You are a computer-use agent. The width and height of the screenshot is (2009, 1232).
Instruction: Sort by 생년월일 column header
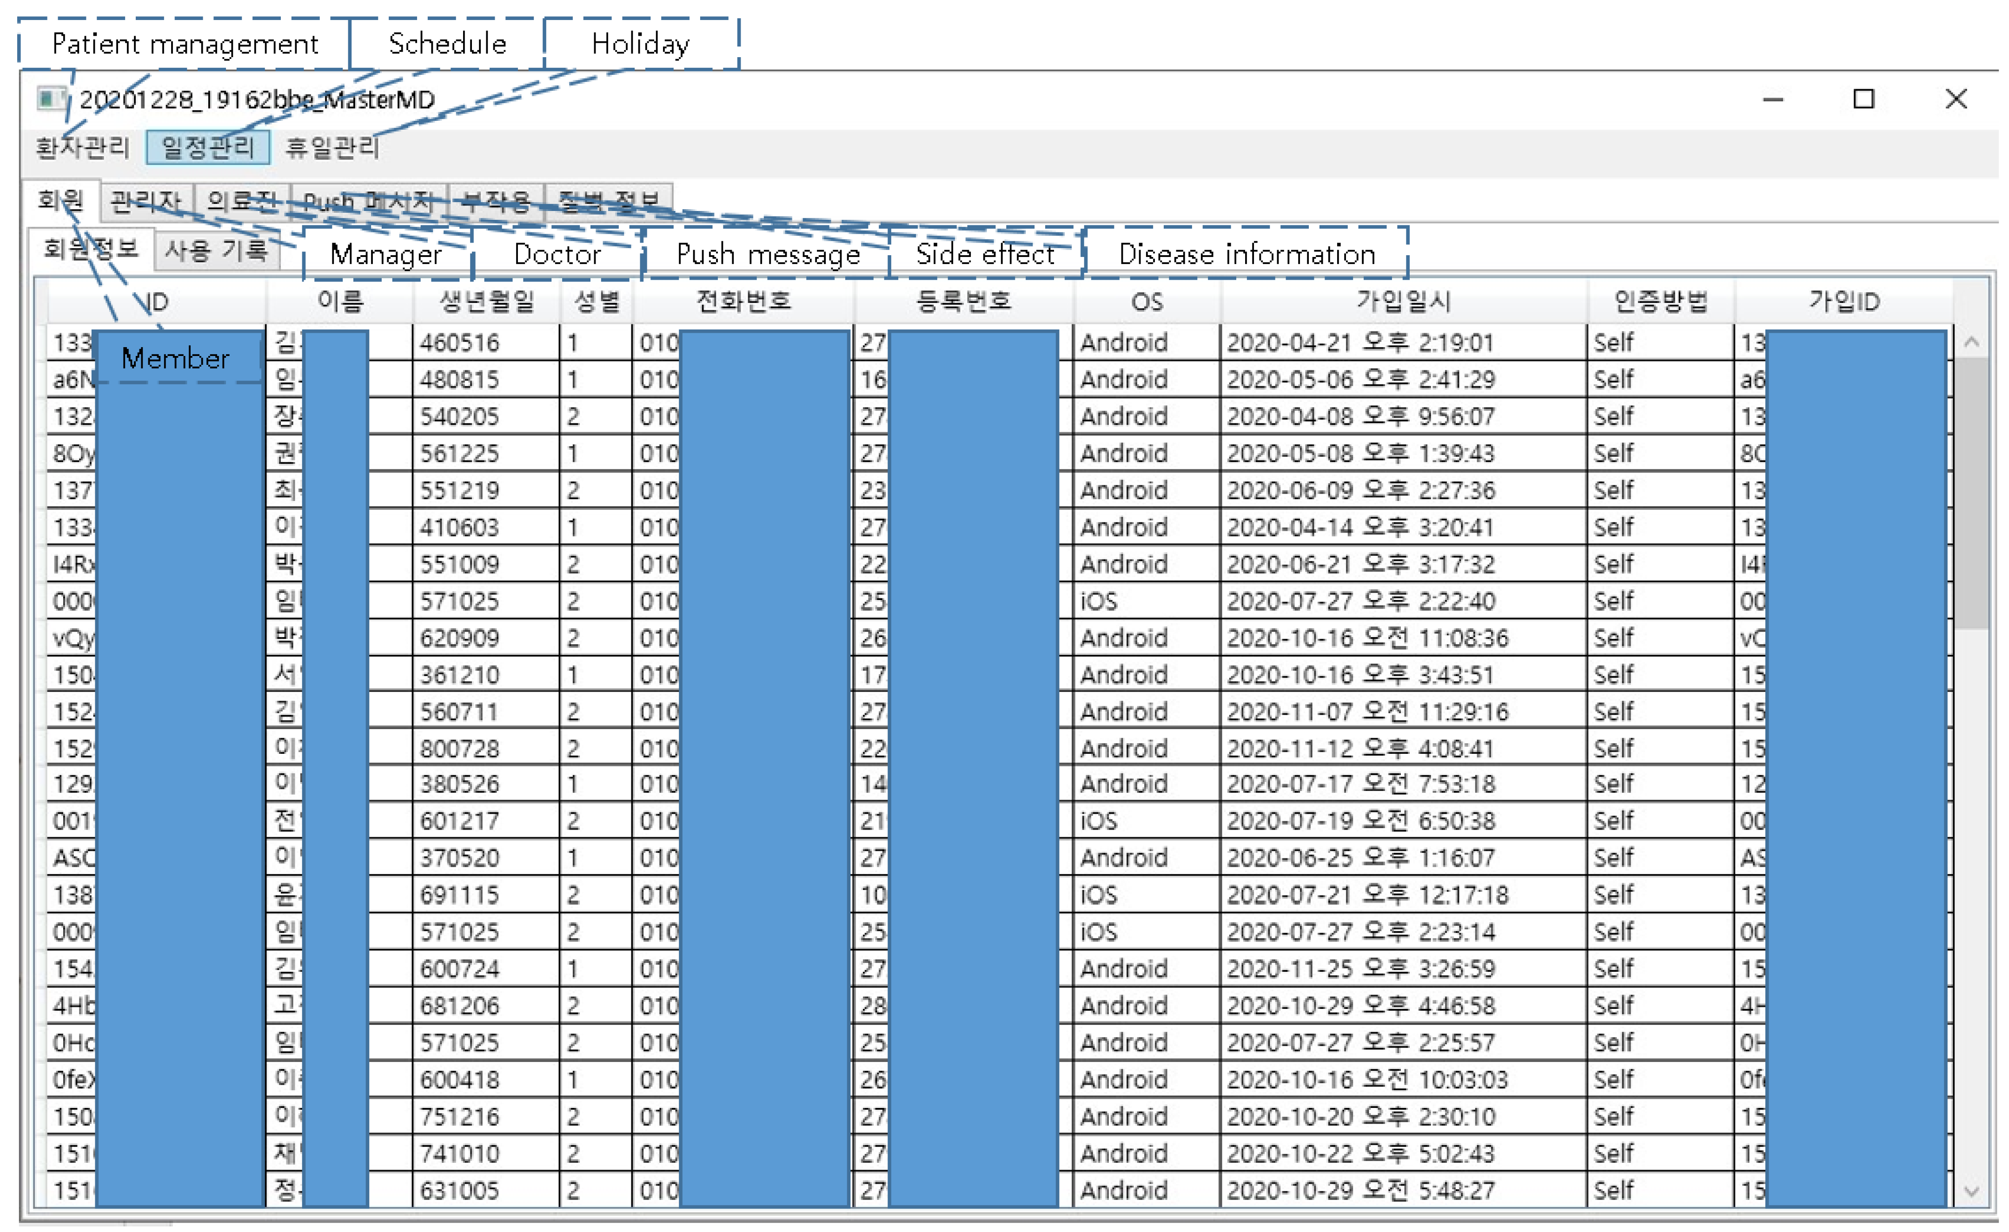click(x=487, y=302)
